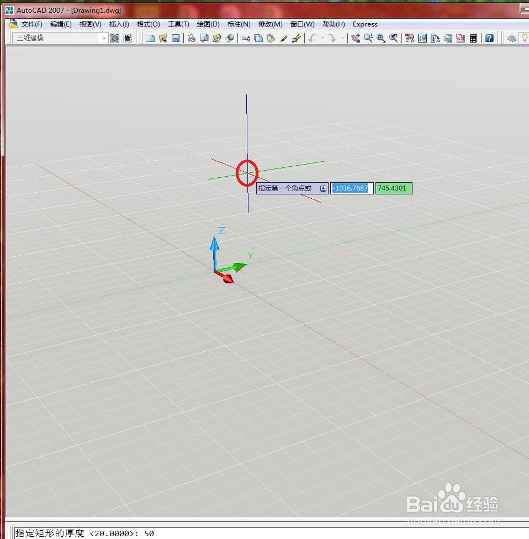529x539 pixels.
Task: Click the Copy icon
Action: coord(258,38)
